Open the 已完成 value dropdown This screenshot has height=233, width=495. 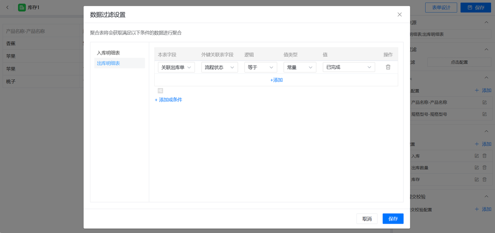(x=348, y=67)
